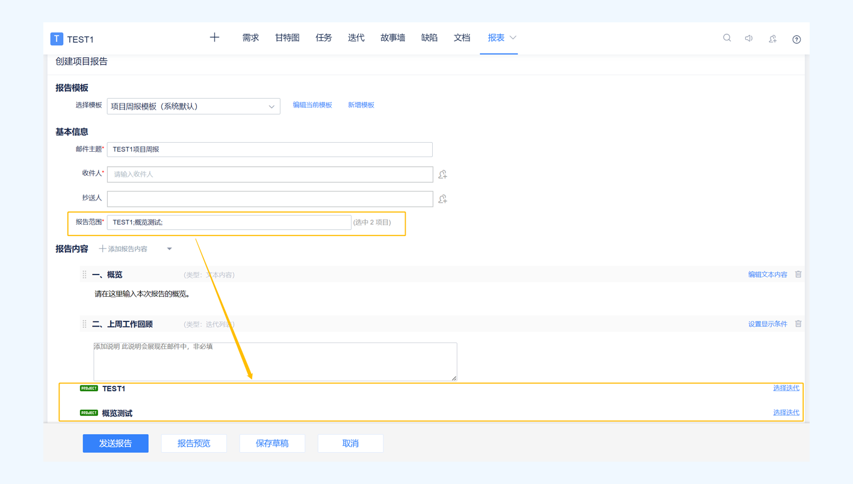Grab the drag handle of 二、上周工作回顾

pos(84,324)
